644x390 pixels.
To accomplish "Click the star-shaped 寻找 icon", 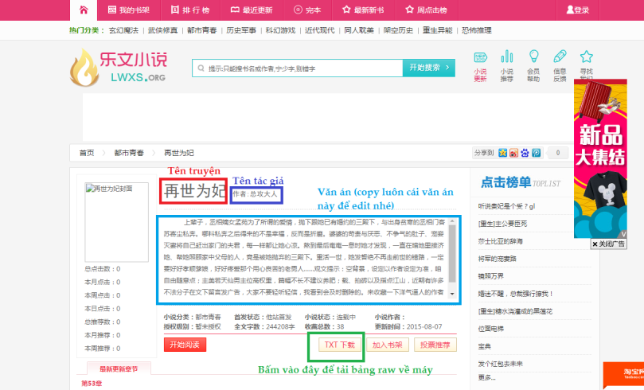I will 587,57.
